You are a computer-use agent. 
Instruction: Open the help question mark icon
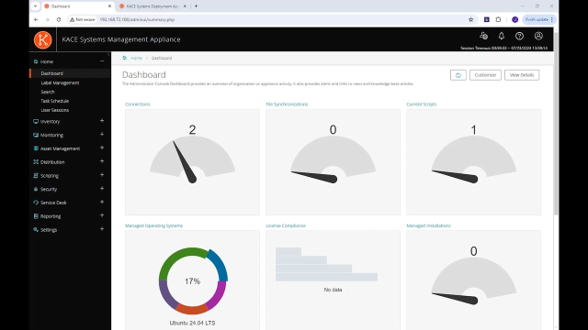(x=519, y=36)
